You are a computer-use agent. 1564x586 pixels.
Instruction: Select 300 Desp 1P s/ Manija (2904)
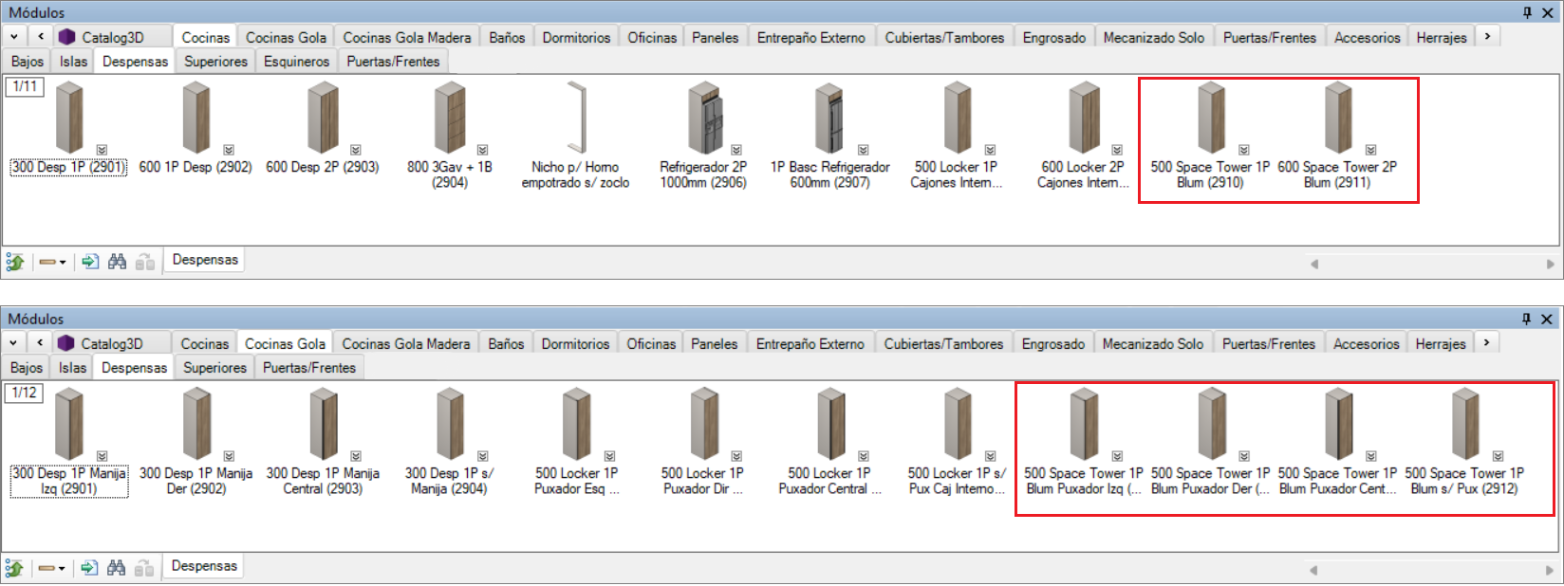point(450,424)
